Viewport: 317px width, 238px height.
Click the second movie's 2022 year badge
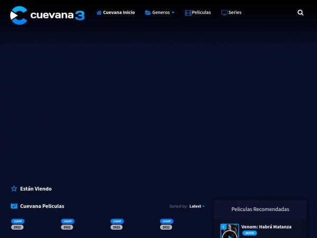(x=67, y=227)
